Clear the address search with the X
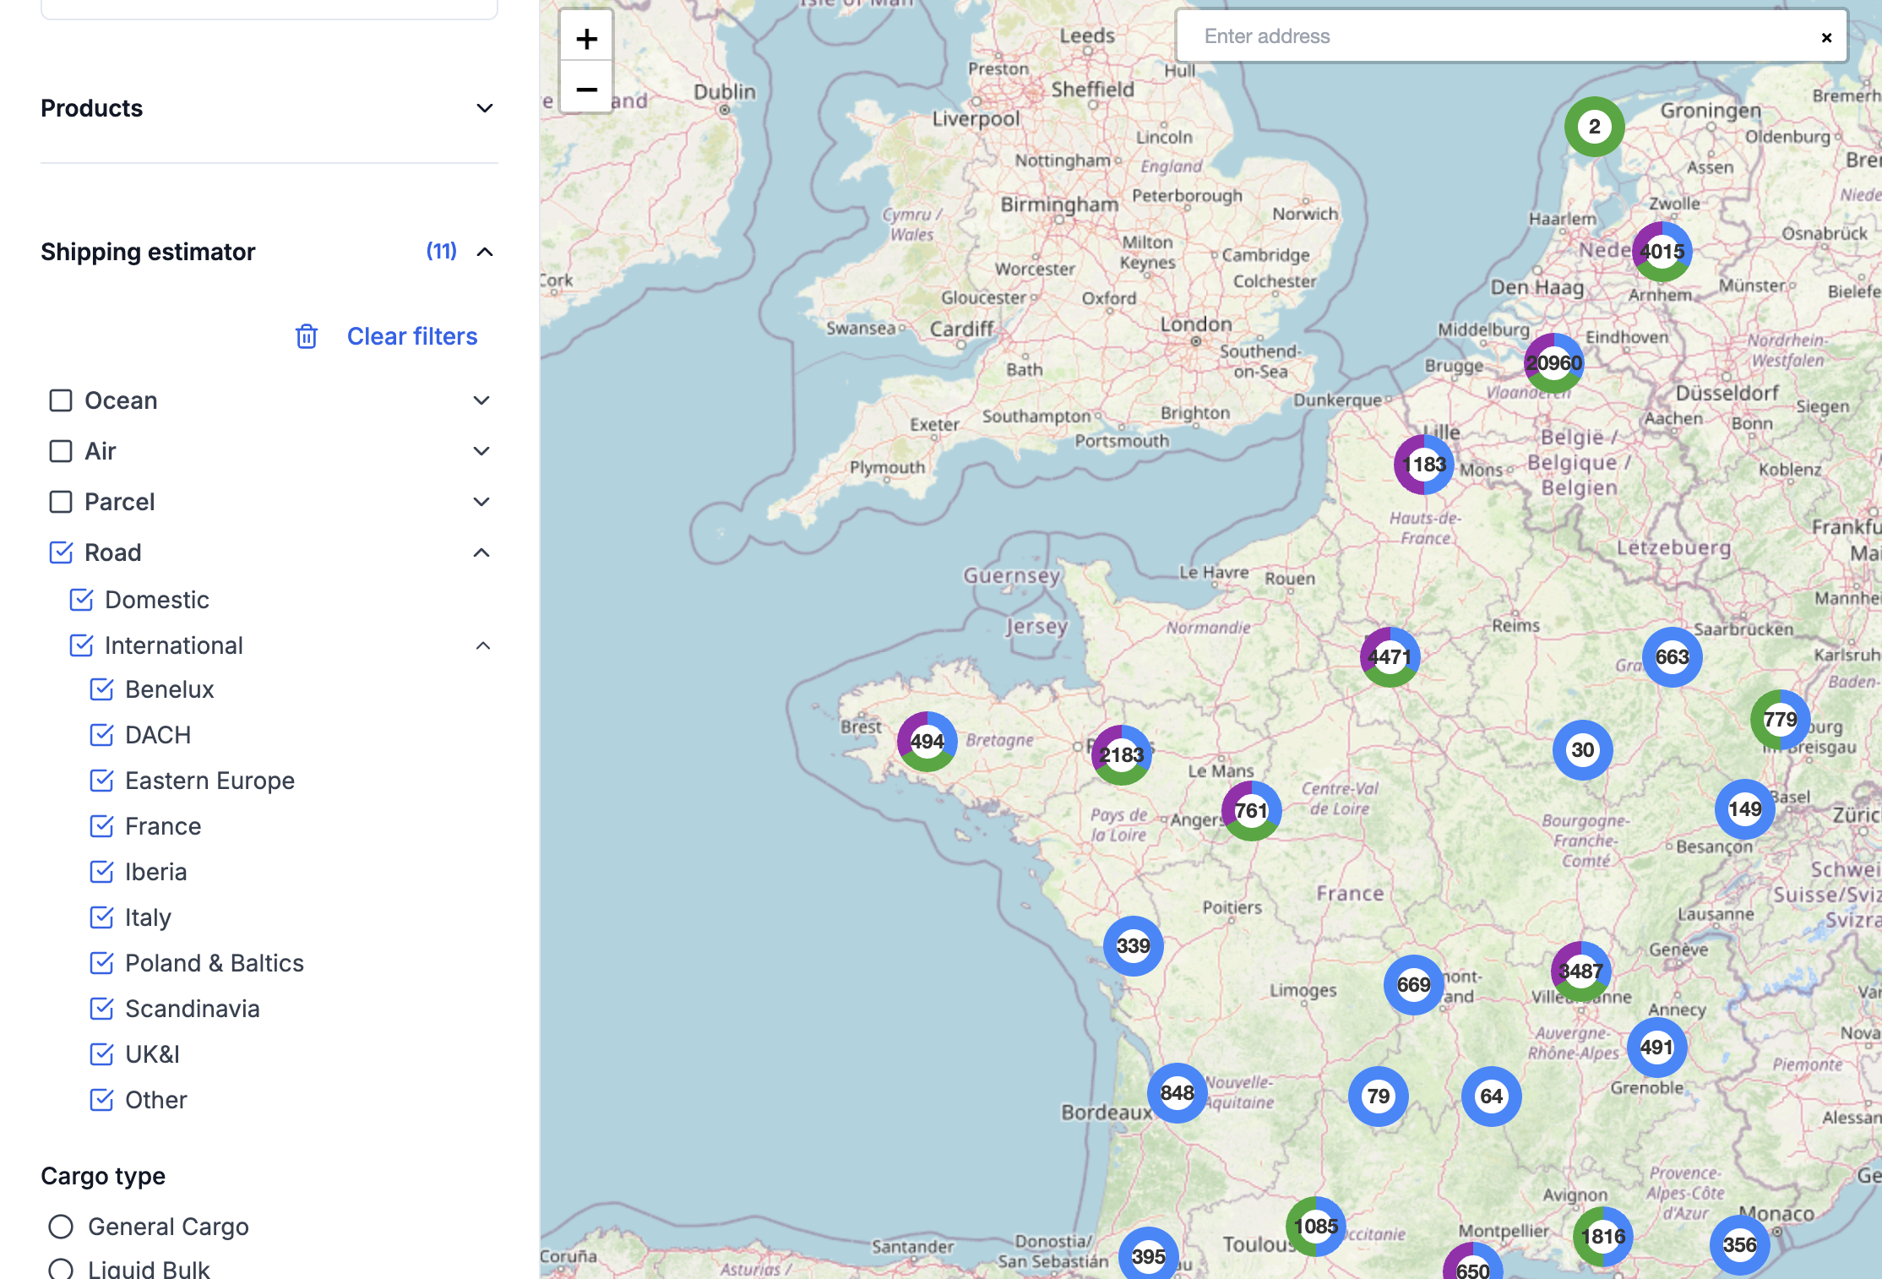Image resolution: width=1882 pixels, height=1279 pixels. point(1826,37)
